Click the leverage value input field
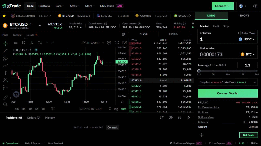This screenshot has height=146, width=261. point(247,65)
